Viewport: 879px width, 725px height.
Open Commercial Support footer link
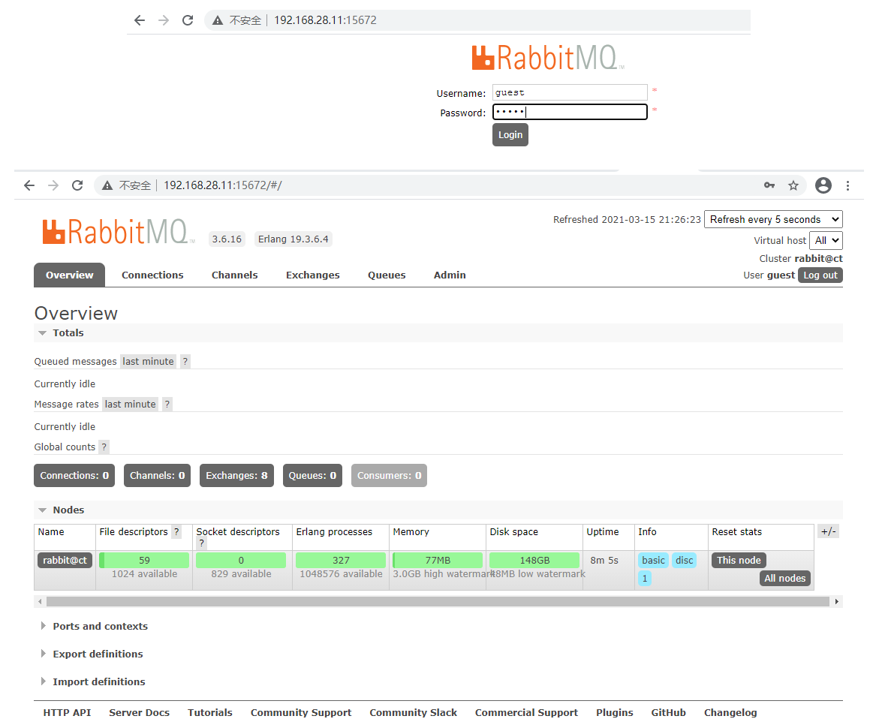526,712
